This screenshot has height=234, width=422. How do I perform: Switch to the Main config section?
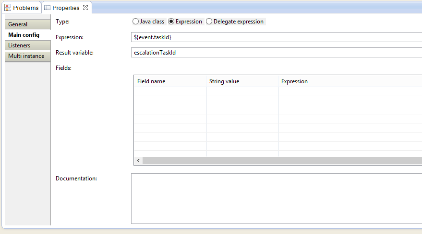[x=28, y=35]
